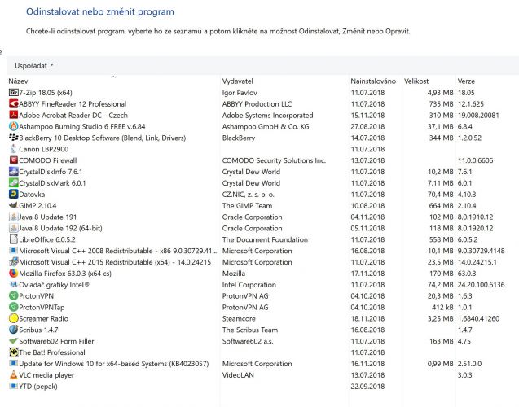
Task: Click the Screamer Radio yellow icon
Action: (13, 318)
